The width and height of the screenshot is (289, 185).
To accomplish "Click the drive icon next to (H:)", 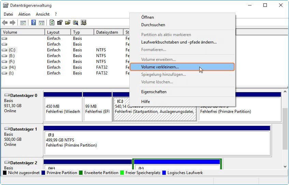I will (x=4, y=67).
